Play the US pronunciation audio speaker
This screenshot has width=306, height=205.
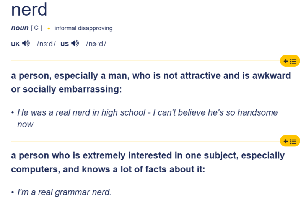75,43
